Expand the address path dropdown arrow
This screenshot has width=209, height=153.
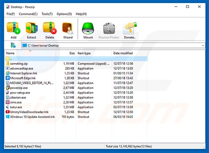[203, 45]
